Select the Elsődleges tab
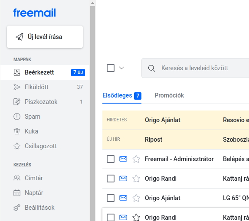Image resolution: width=249 pixels, height=221 pixels. tap(122, 96)
